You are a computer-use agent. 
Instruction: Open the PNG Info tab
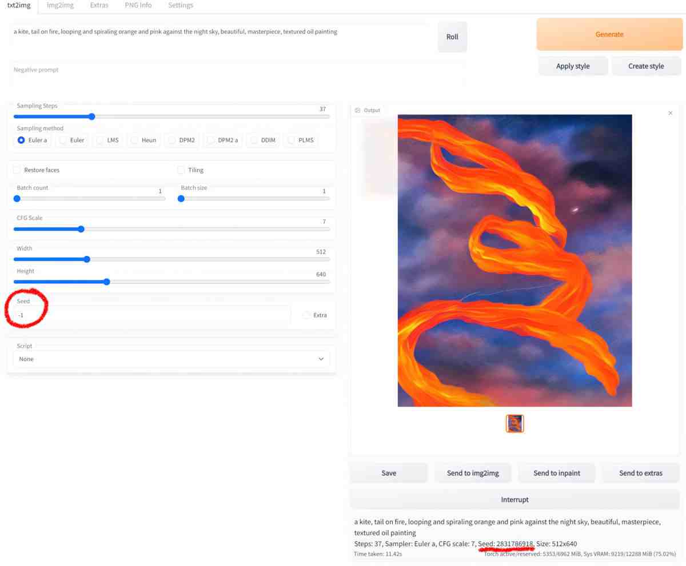pos(138,5)
